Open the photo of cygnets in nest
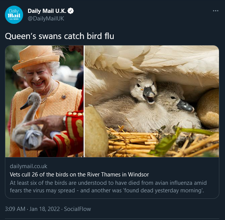Screen dimensions: 225x220 (x=152, y=101)
